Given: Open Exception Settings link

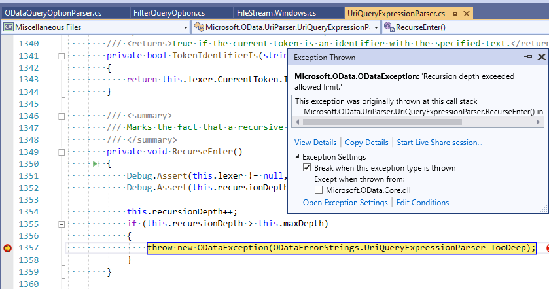Looking at the screenshot, I should pos(345,203).
